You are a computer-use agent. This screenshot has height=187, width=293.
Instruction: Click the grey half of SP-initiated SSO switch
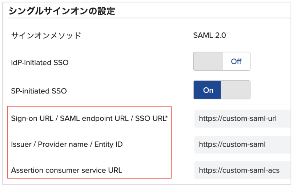click(235, 90)
